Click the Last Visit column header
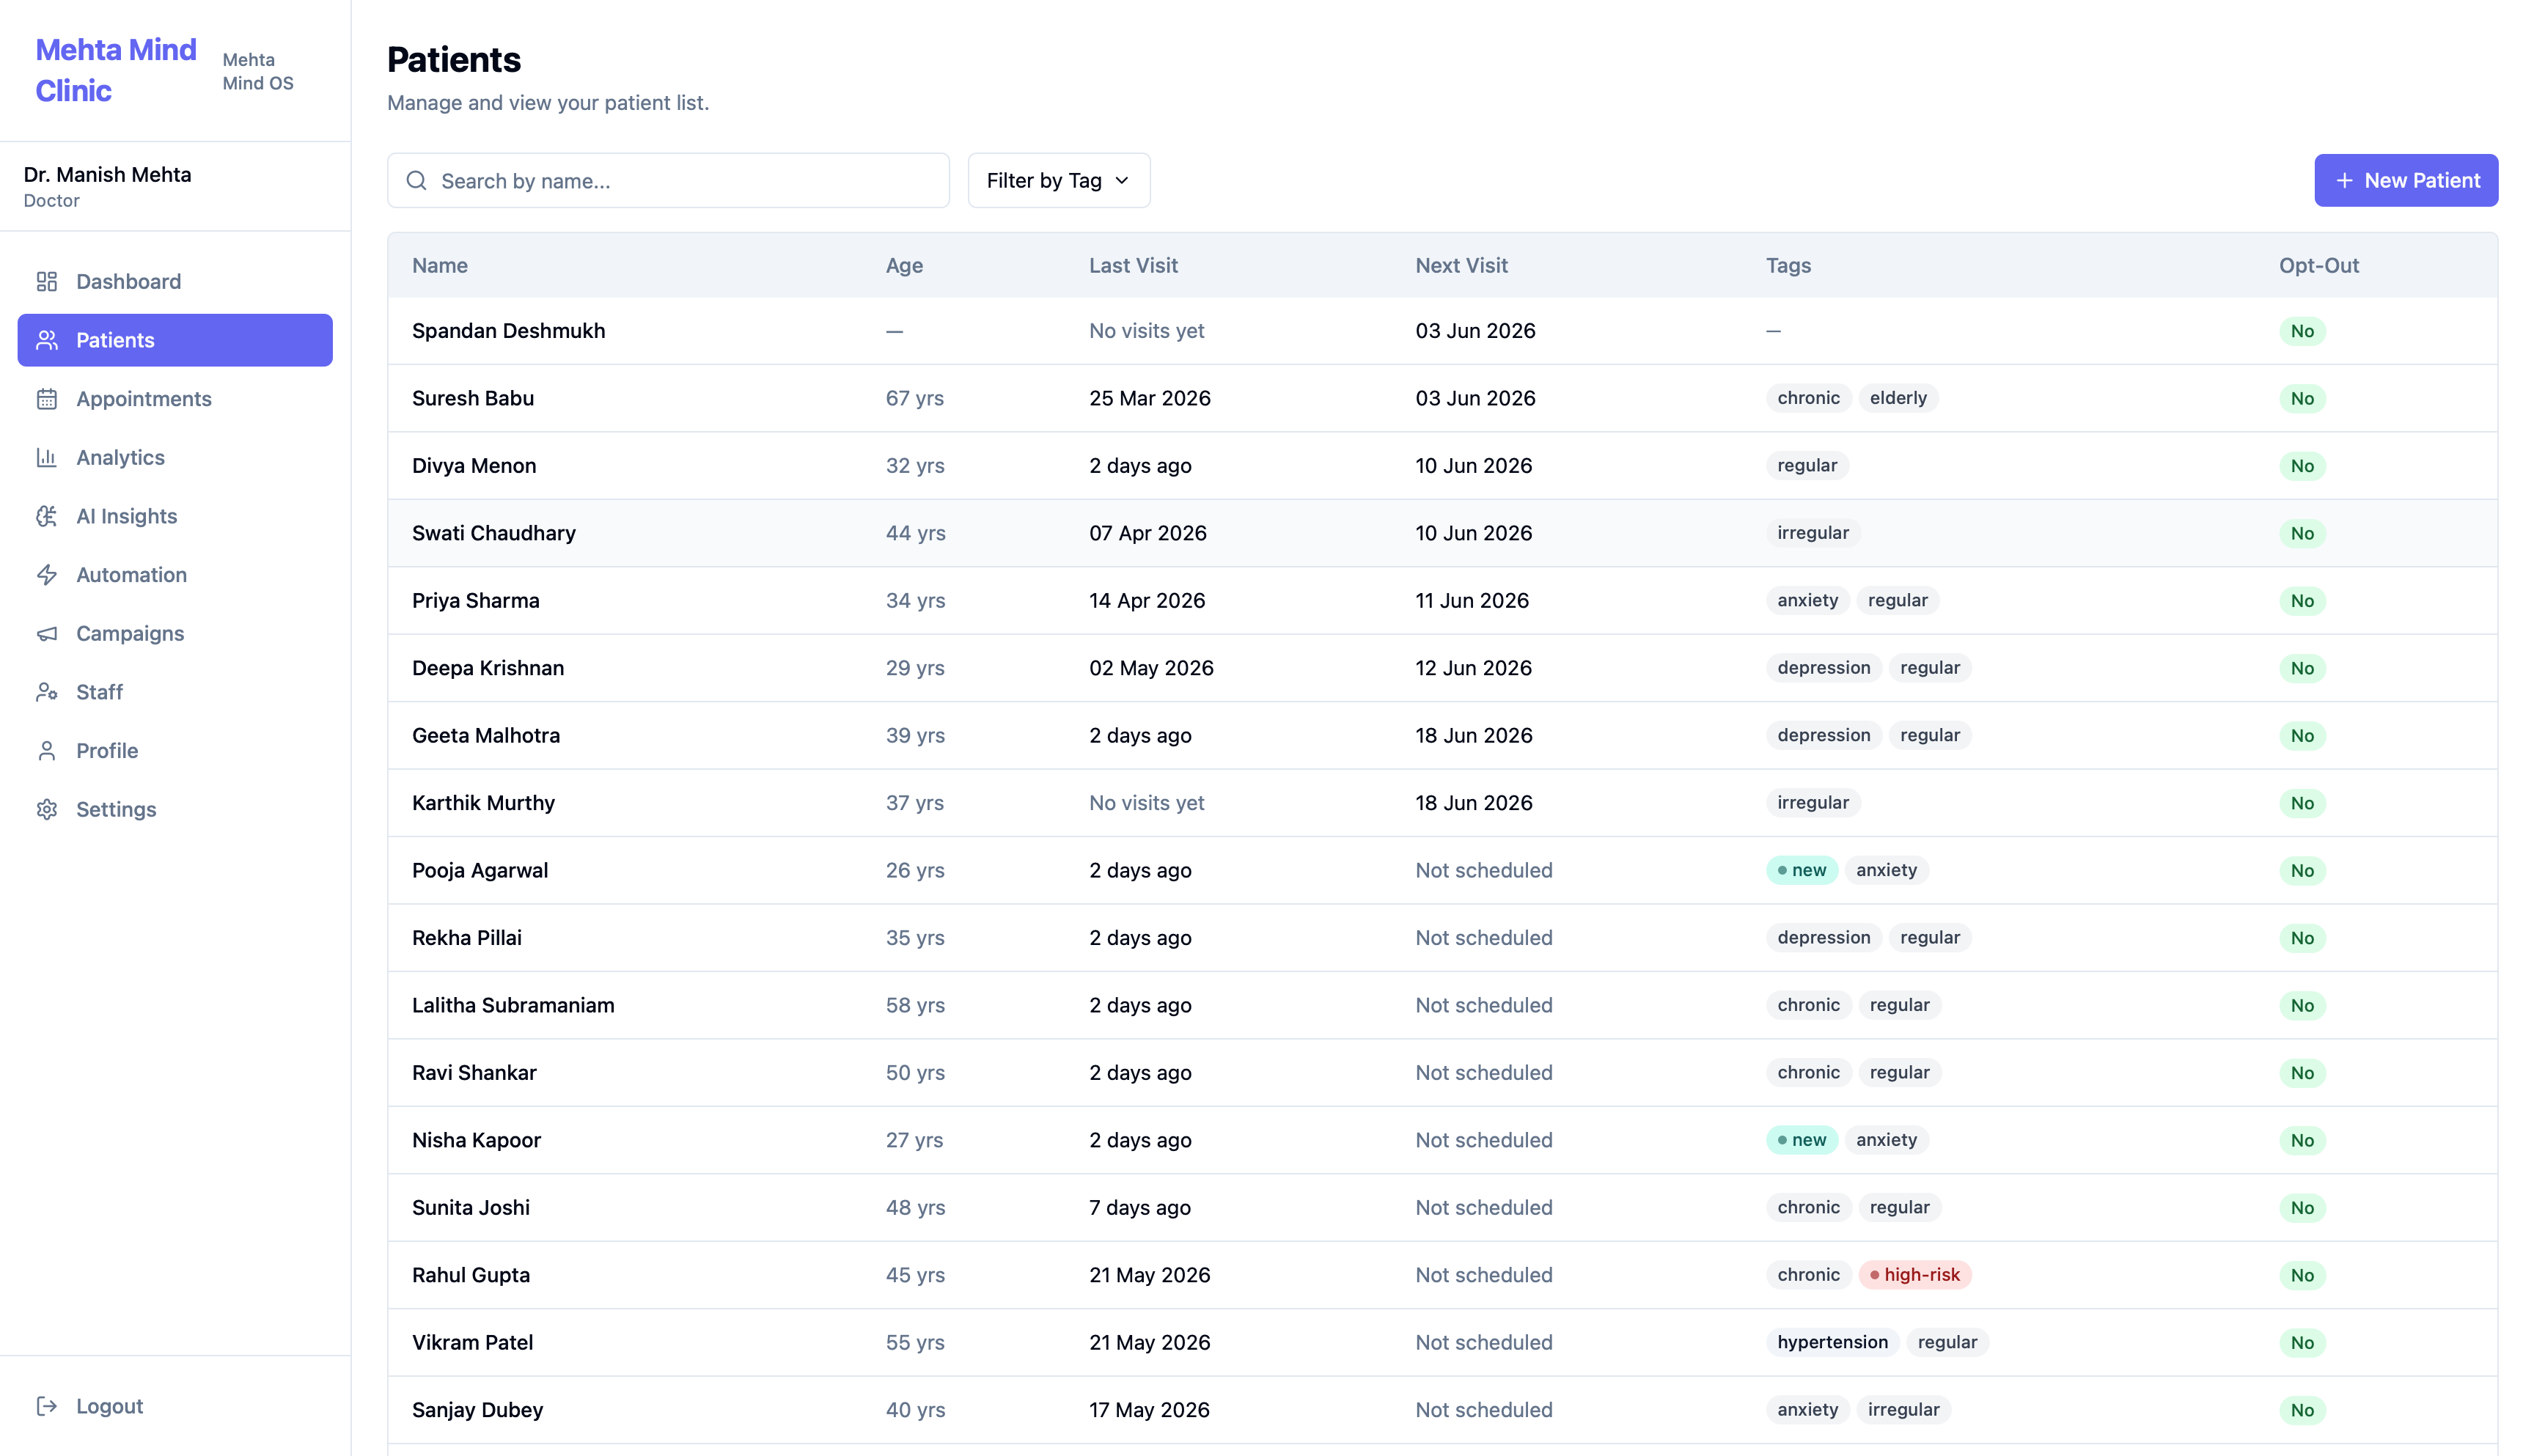This screenshot has width=2534, height=1456. (1133, 265)
